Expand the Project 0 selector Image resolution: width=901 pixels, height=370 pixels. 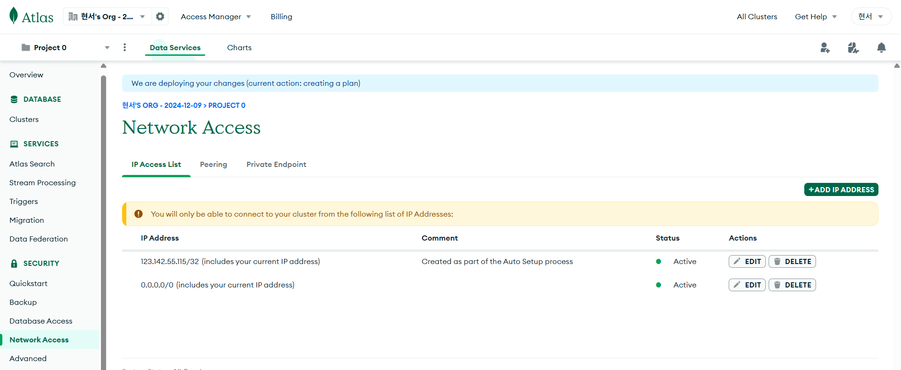tap(65, 47)
